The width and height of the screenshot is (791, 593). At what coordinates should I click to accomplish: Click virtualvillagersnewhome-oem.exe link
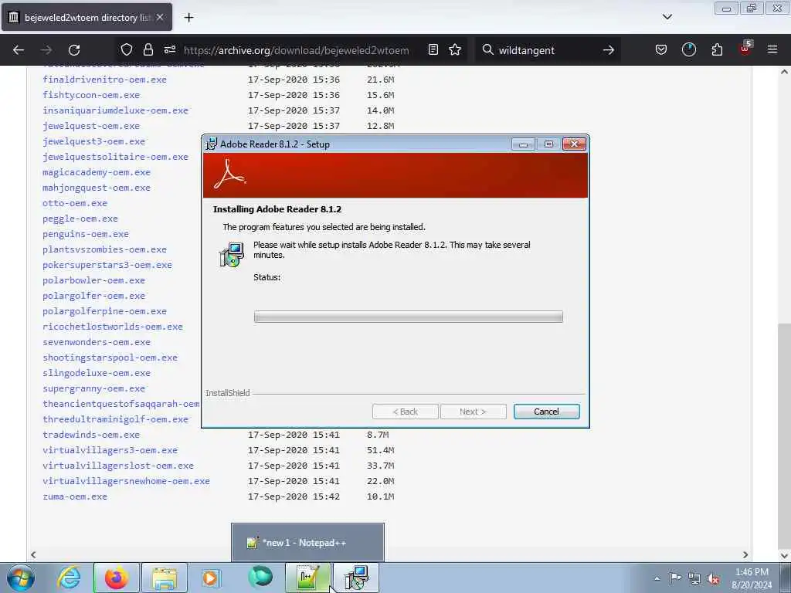pyautogui.click(x=126, y=481)
